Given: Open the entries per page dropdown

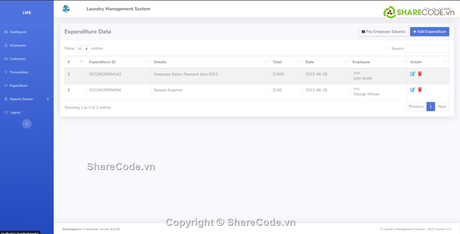Looking at the screenshot, I should click(83, 49).
